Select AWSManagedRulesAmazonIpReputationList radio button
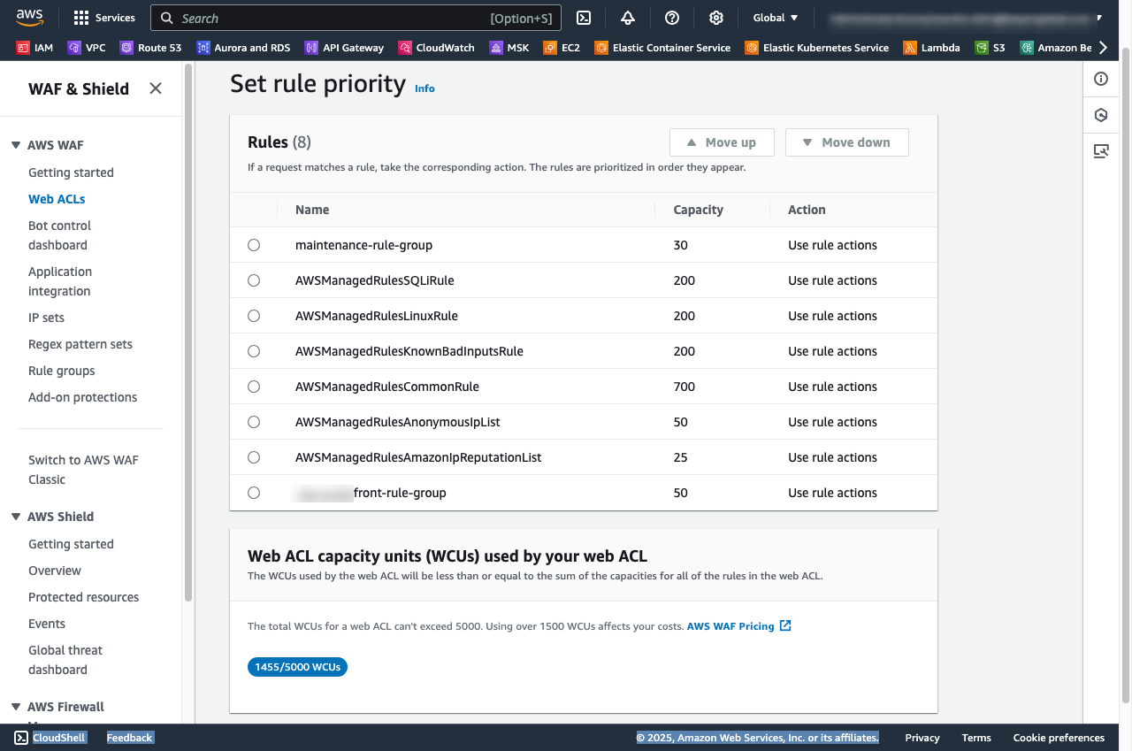Viewport: 1132px width, 751px height. click(x=254, y=457)
